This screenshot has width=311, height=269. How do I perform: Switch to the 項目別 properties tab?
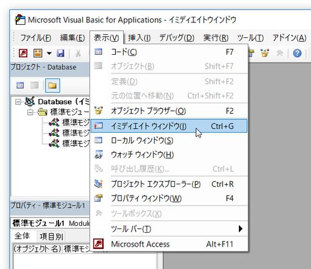[x=51, y=237]
